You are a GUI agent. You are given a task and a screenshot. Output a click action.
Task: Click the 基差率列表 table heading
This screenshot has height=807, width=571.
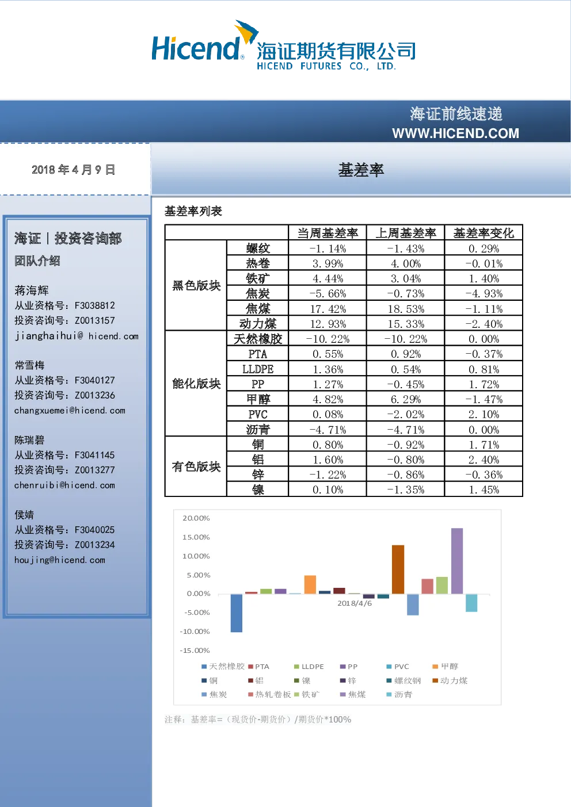pyautogui.click(x=193, y=211)
